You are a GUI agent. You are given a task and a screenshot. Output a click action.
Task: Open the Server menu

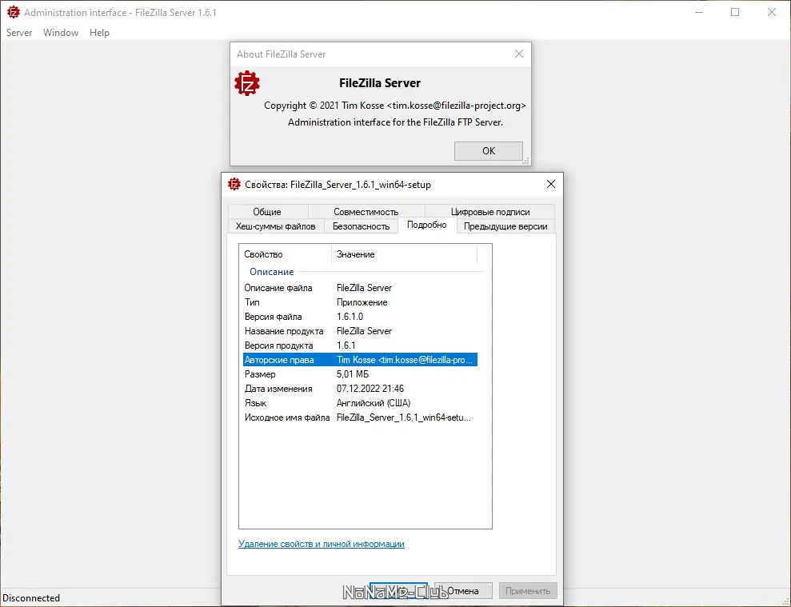pos(19,33)
